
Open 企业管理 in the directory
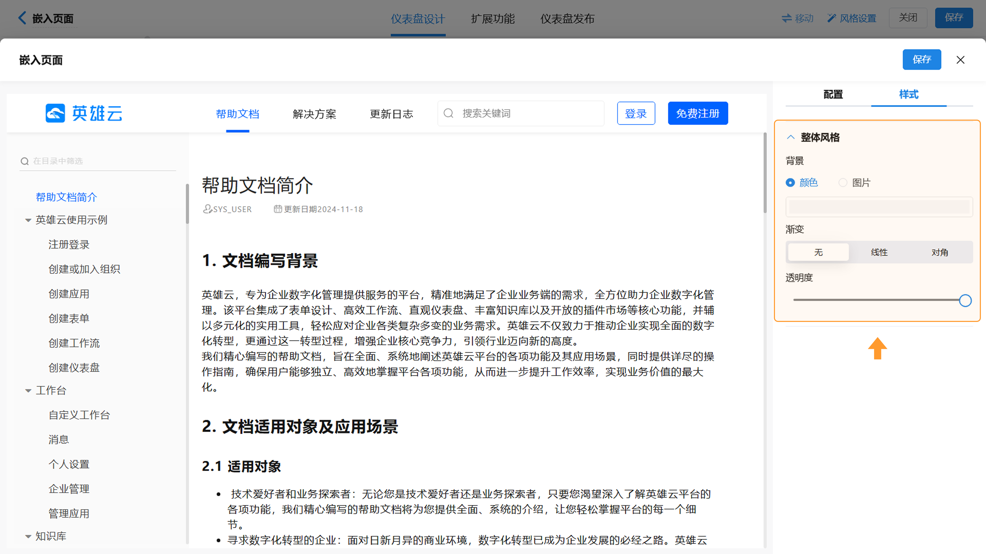pyautogui.click(x=69, y=489)
